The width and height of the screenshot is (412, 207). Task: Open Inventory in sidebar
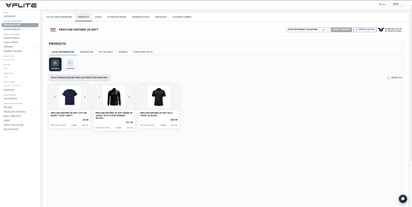9,90
